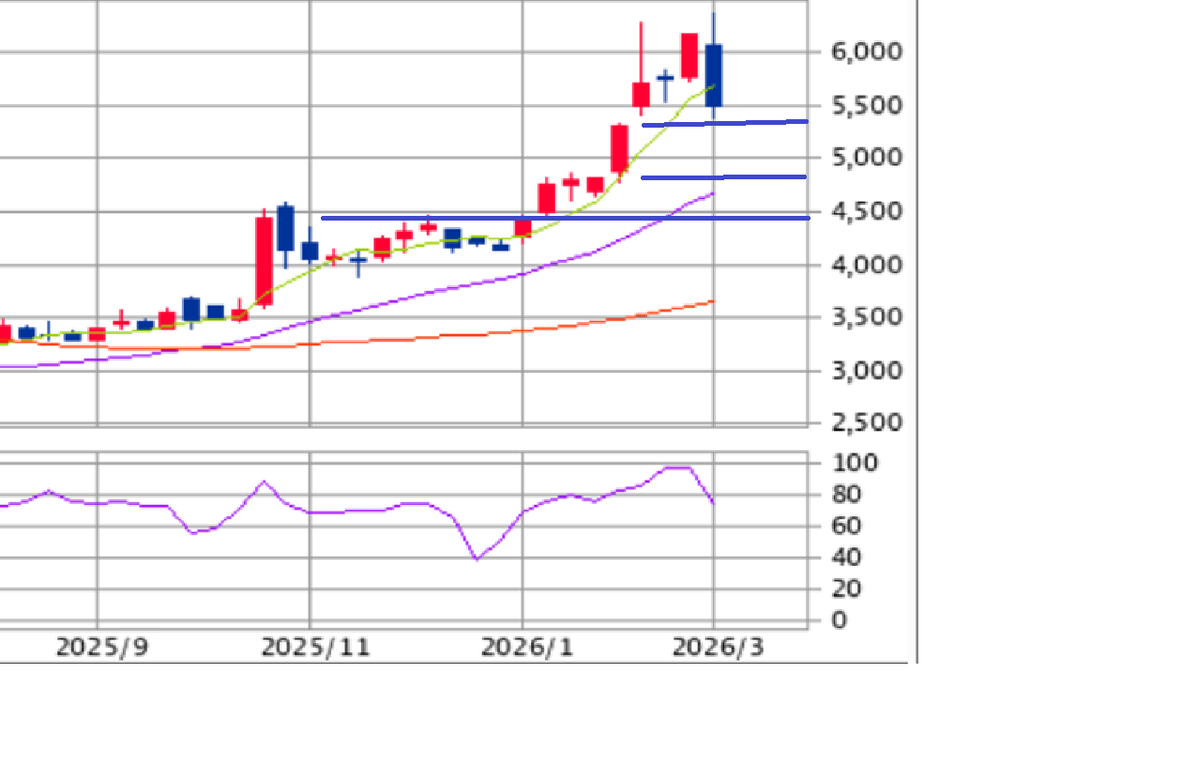The height and width of the screenshot is (765, 1182).
Task: Click the 3,500 price axis label
Action: [x=867, y=317]
